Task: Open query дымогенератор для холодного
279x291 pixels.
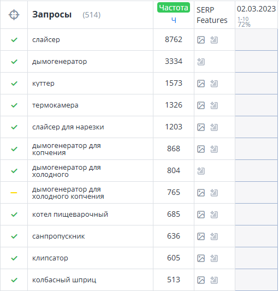Action: [x=67, y=171]
